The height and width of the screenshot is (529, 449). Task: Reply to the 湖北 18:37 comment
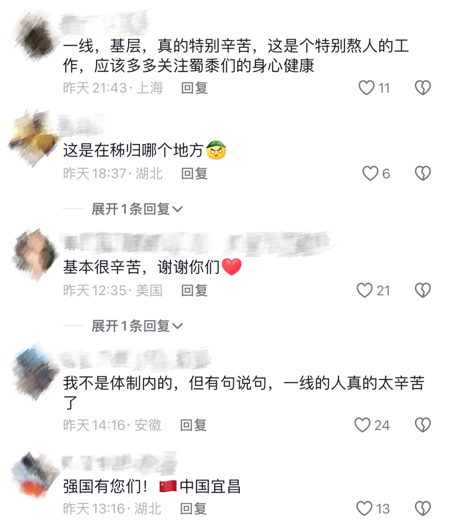pyautogui.click(x=194, y=173)
